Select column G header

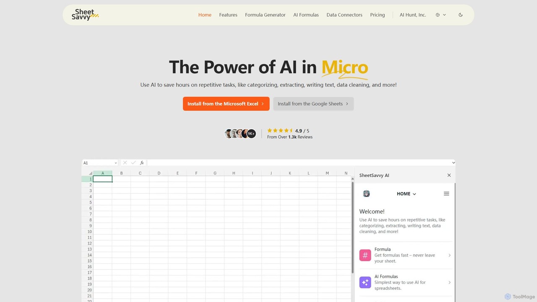pyautogui.click(x=215, y=173)
